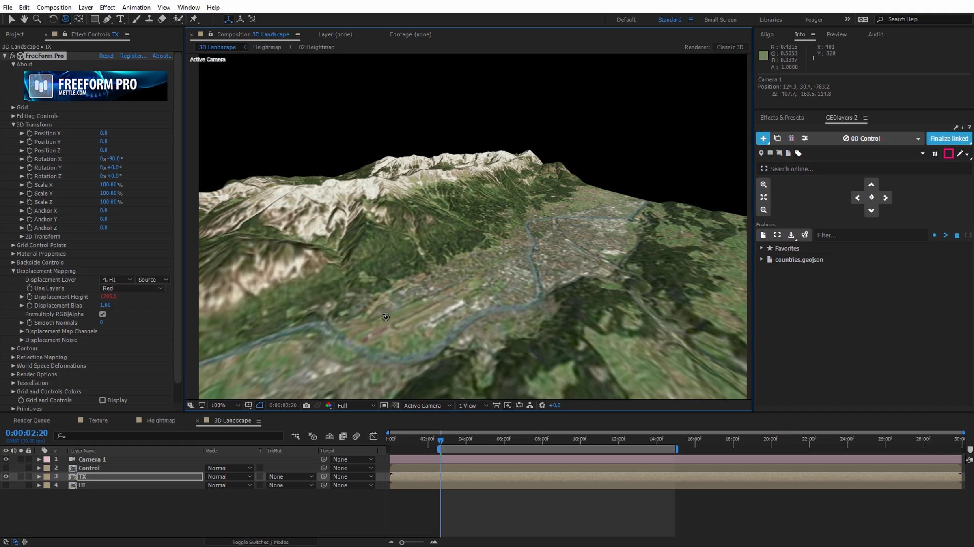Click the GEOlayers add plus icon
Image resolution: width=974 pixels, height=547 pixels.
click(x=763, y=139)
